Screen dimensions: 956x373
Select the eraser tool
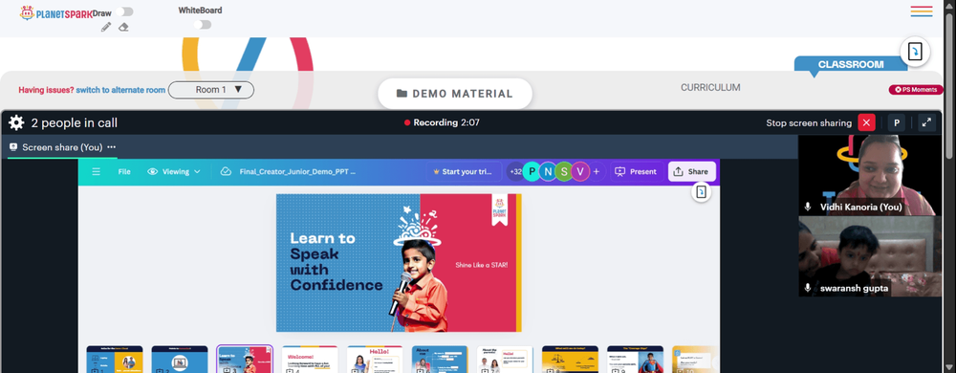[x=123, y=27]
